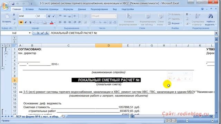Image resolution: width=221 pixels, height=124 pixels.
Task: Expand the formula bar chevron
Action: pos(216,33)
